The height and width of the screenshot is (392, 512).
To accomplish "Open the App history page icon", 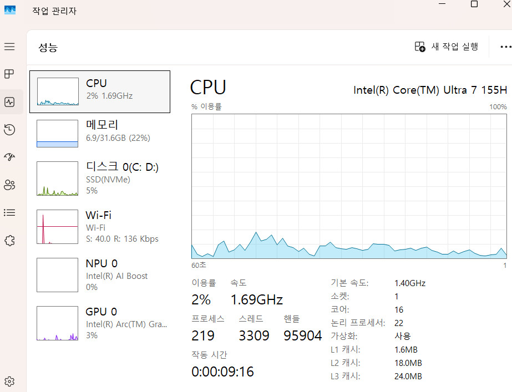I will (x=9, y=129).
